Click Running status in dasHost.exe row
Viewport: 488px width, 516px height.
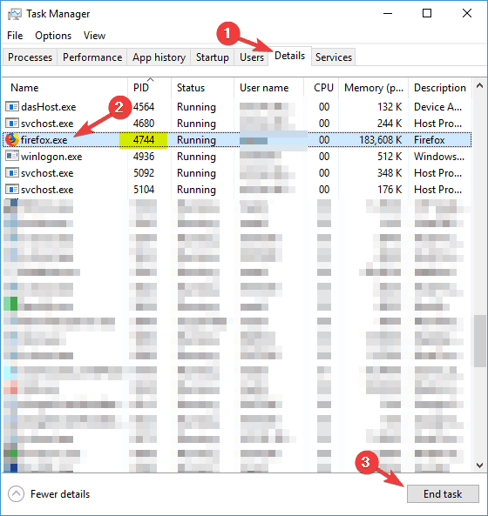196,107
